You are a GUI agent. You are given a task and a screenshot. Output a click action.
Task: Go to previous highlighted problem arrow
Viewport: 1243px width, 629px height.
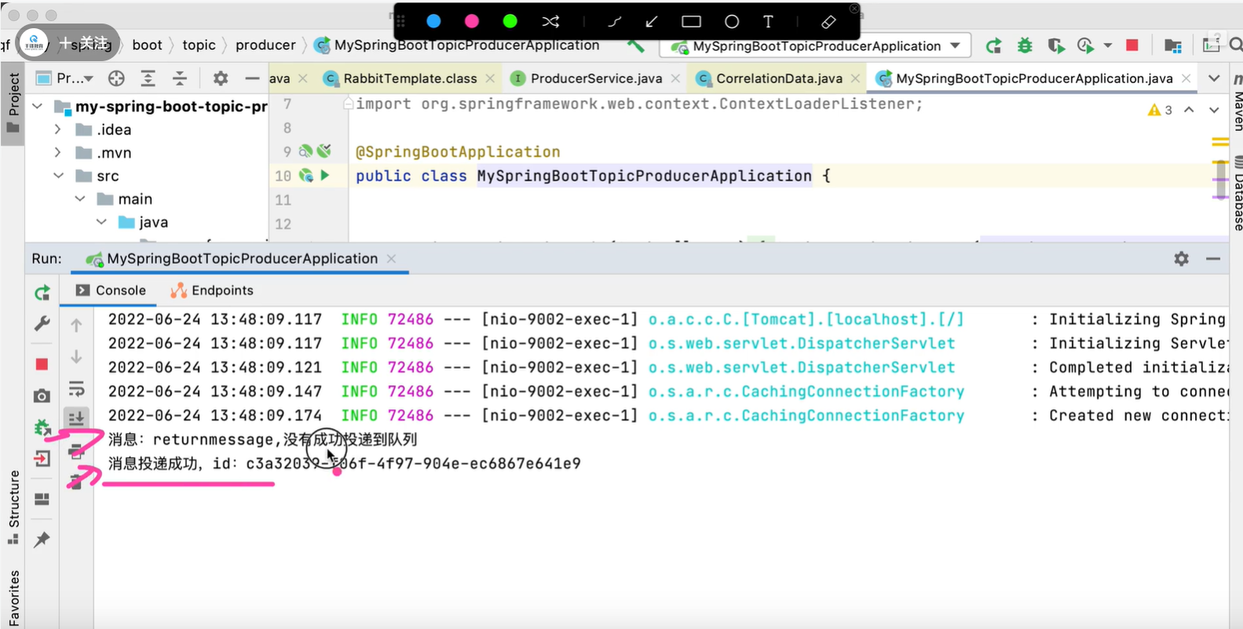click(1189, 110)
